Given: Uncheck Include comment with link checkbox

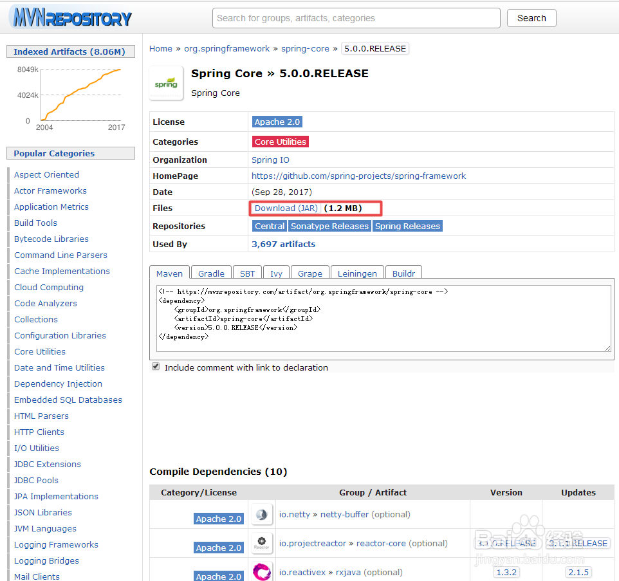Looking at the screenshot, I should (x=156, y=367).
